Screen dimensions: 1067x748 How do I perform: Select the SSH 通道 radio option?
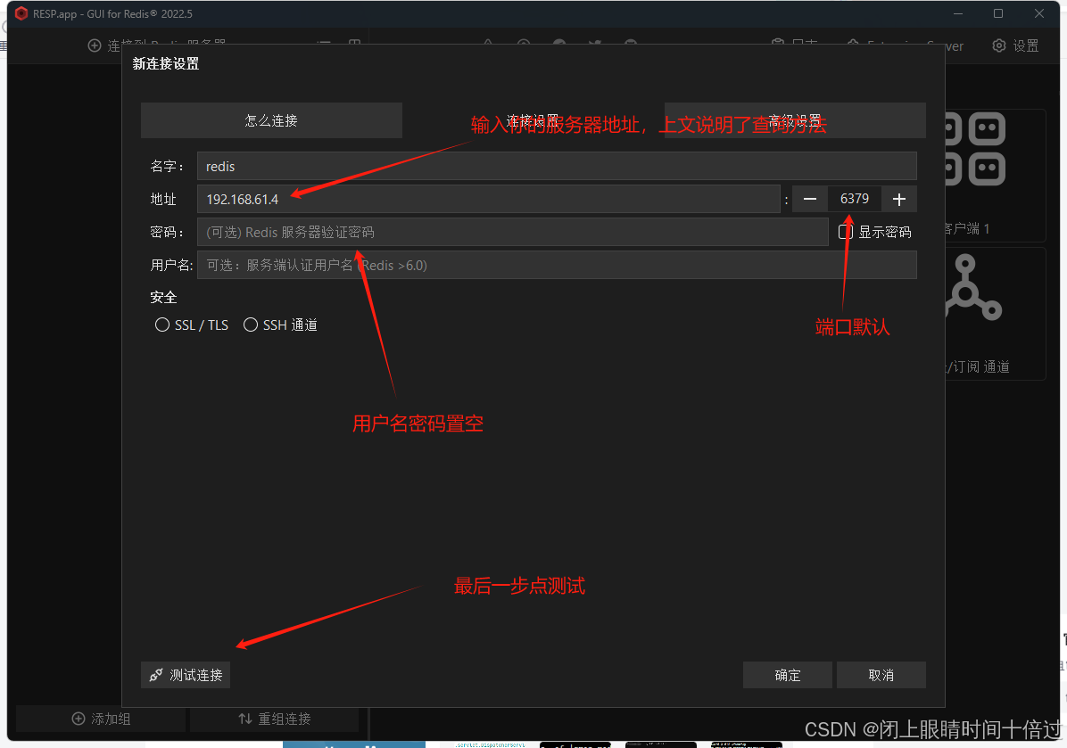tap(251, 325)
